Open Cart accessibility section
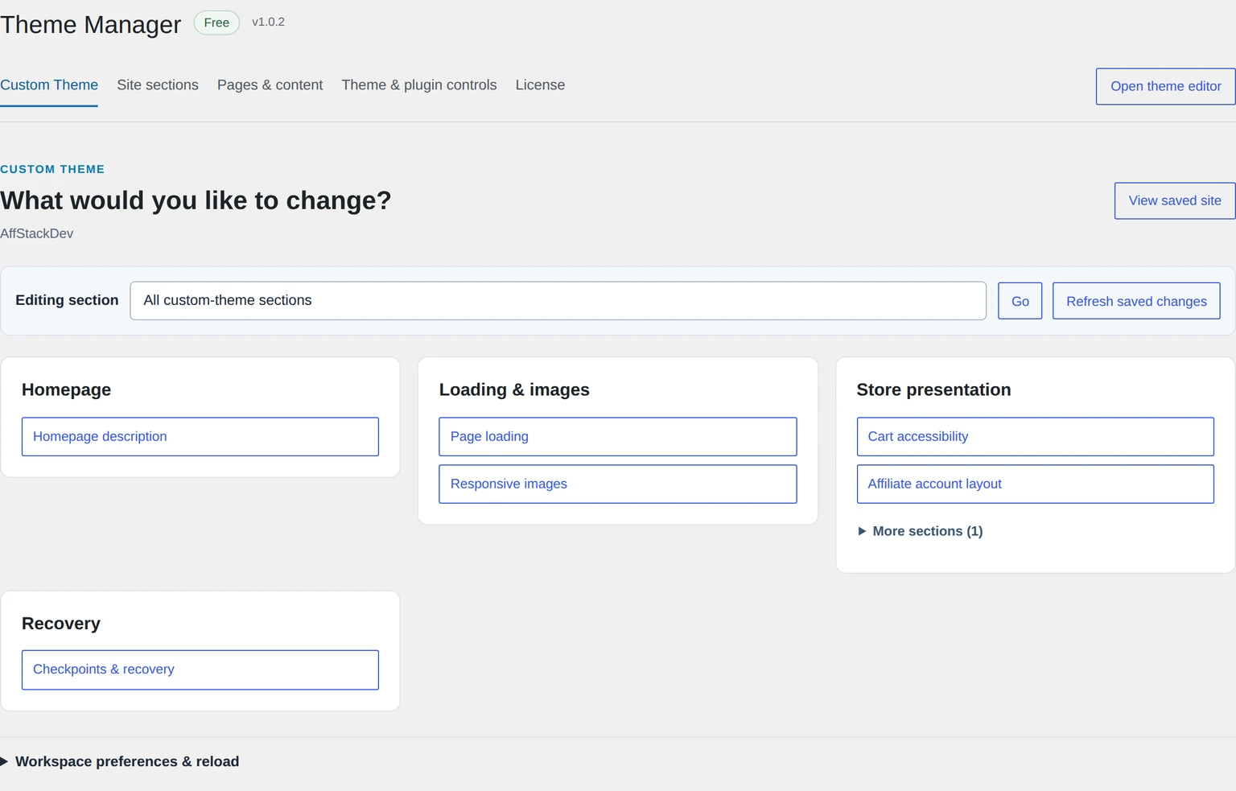 tap(1035, 436)
